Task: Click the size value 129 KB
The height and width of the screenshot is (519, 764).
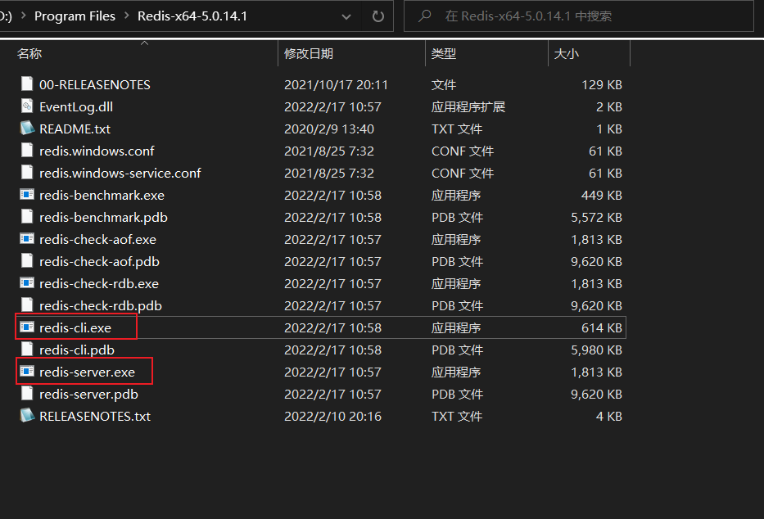Action: 602,84
